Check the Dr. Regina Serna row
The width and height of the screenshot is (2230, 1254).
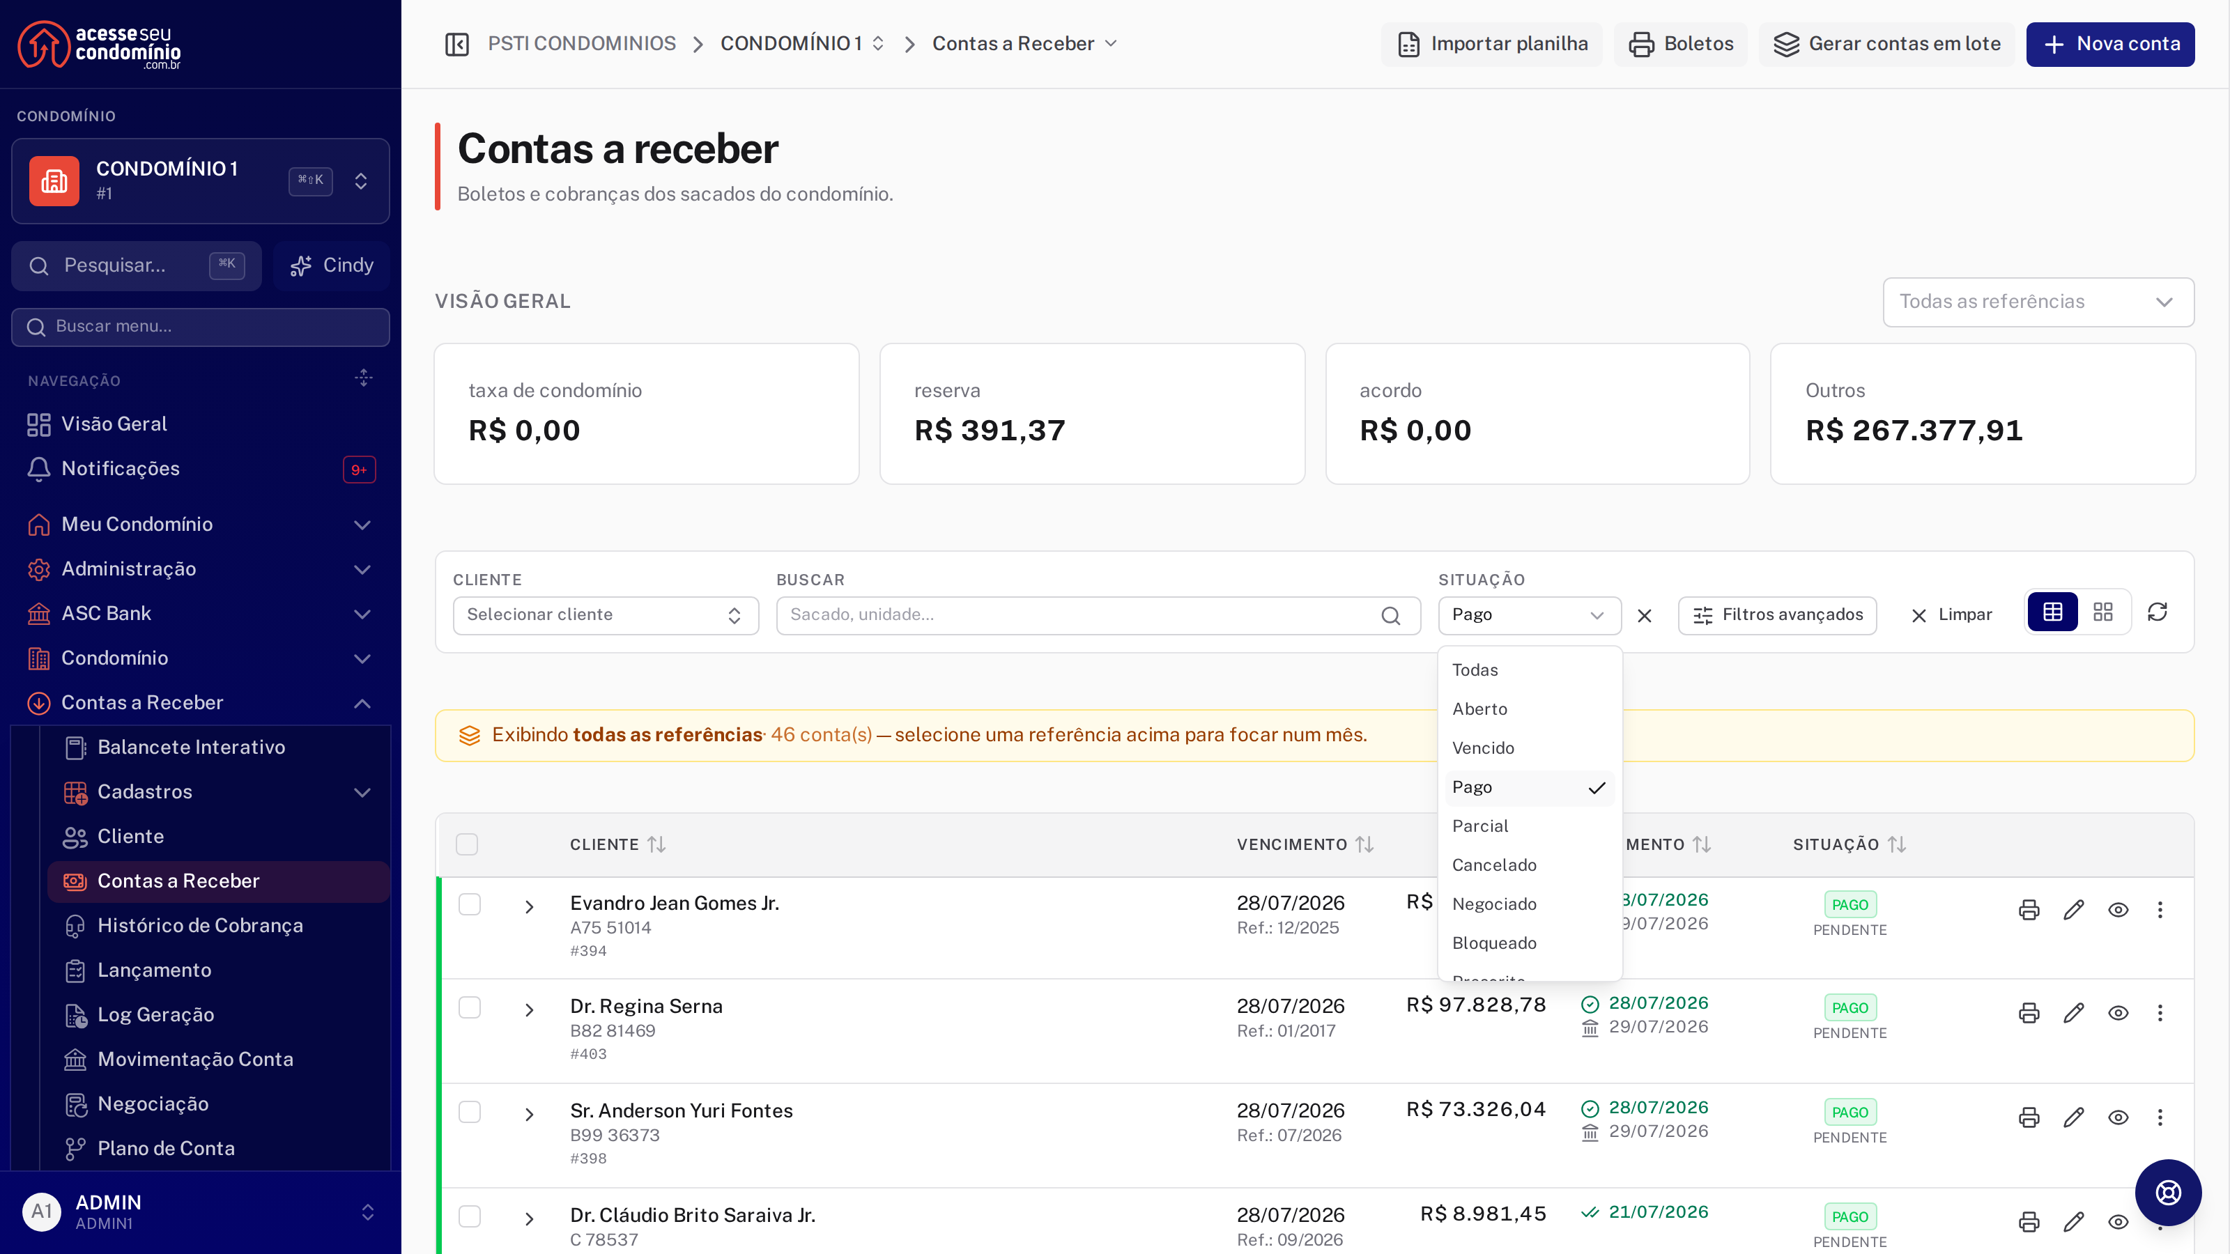(469, 1007)
